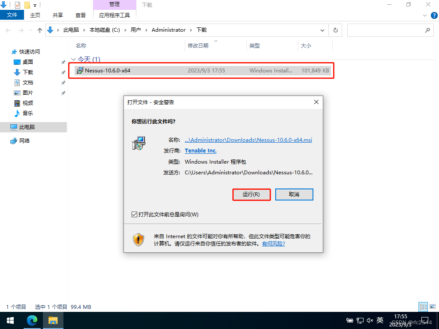Open 文档 in quick access
The height and width of the screenshot is (329, 439).
pyautogui.click(x=28, y=83)
